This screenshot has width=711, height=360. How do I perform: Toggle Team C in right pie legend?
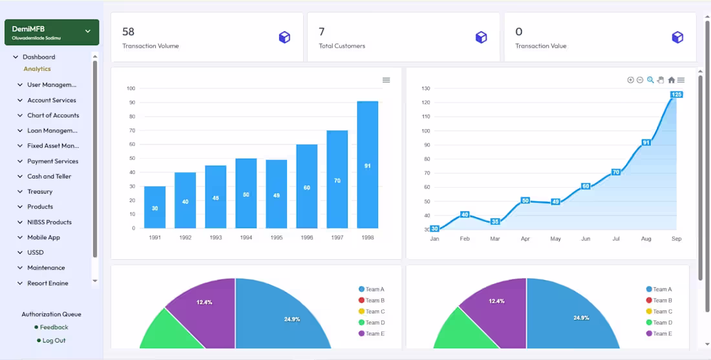(659, 311)
